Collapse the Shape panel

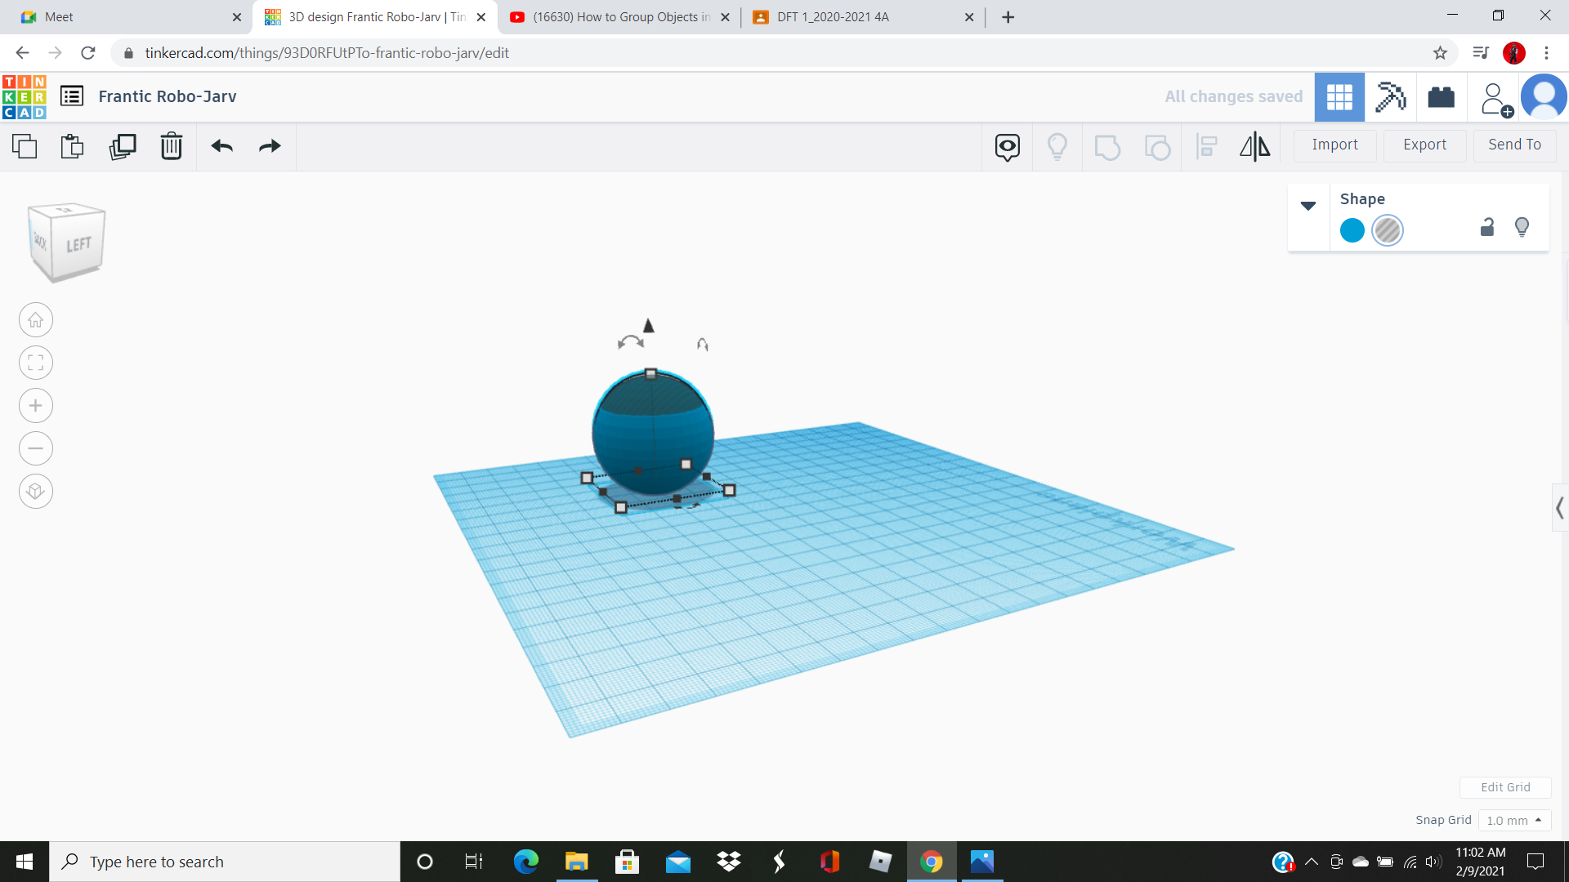pos(1308,206)
